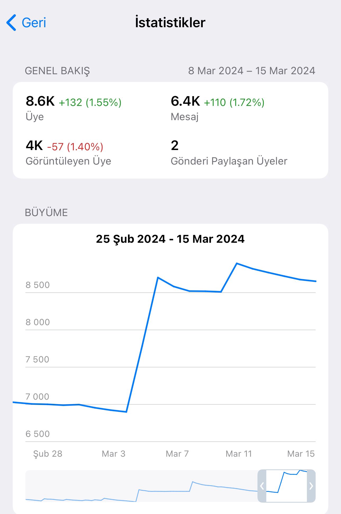
Task: Tap the Şub 28 axis label
Action: 48,454
